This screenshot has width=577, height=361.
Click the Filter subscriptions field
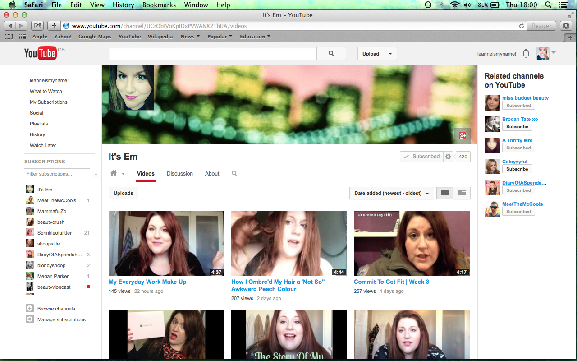tap(57, 174)
